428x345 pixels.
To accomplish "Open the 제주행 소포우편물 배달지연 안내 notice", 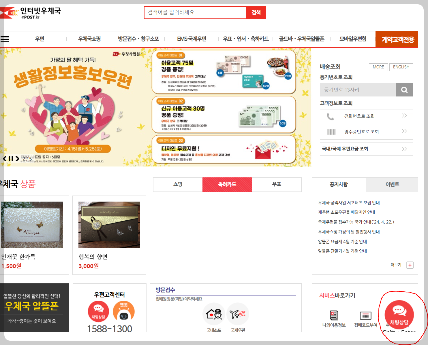I will pos(346,212).
